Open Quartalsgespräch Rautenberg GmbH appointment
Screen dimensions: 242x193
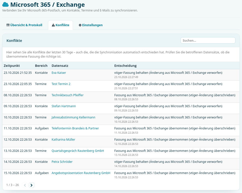78,151
